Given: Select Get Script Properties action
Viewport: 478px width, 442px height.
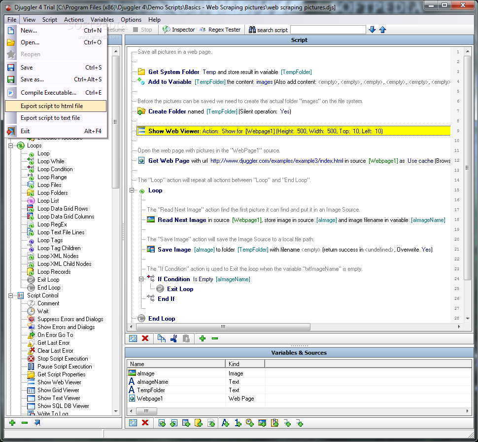Looking at the screenshot, I should point(61,374).
